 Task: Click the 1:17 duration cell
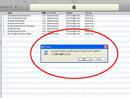coord(44,26)
